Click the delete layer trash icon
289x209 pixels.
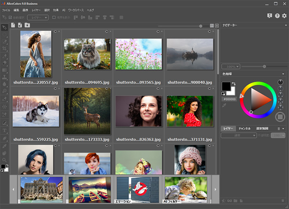coord(283,200)
